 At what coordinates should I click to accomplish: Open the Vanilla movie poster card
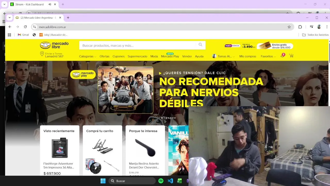click(178, 150)
